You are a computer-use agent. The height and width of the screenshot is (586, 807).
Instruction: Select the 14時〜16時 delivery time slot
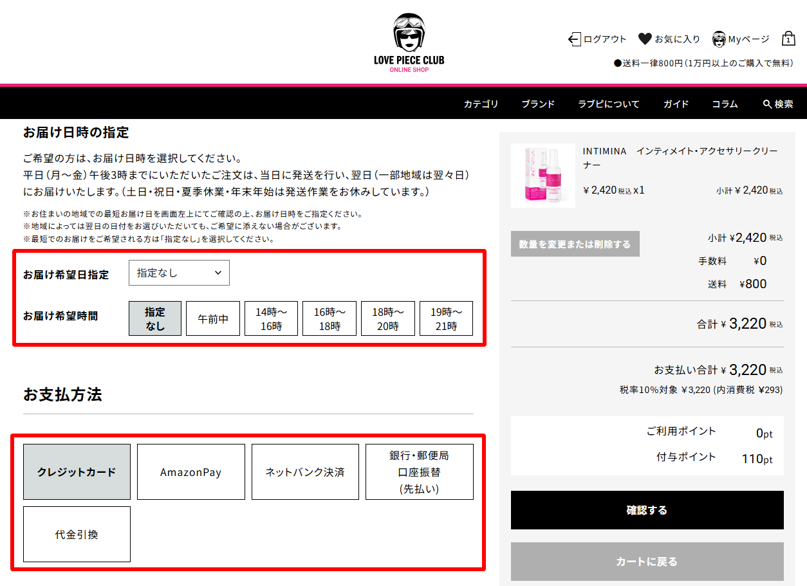(x=271, y=318)
